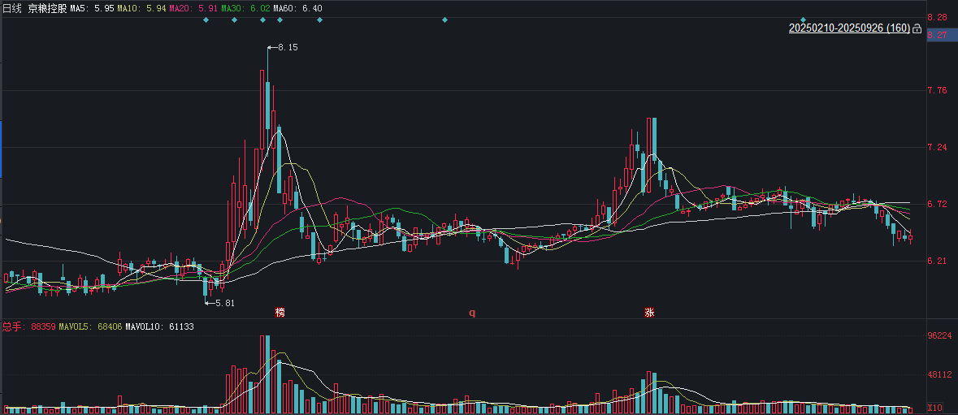The height and width of the screenshot is (415, 958).
Task: Click the 8.28 price axis label
Action: 937,17
